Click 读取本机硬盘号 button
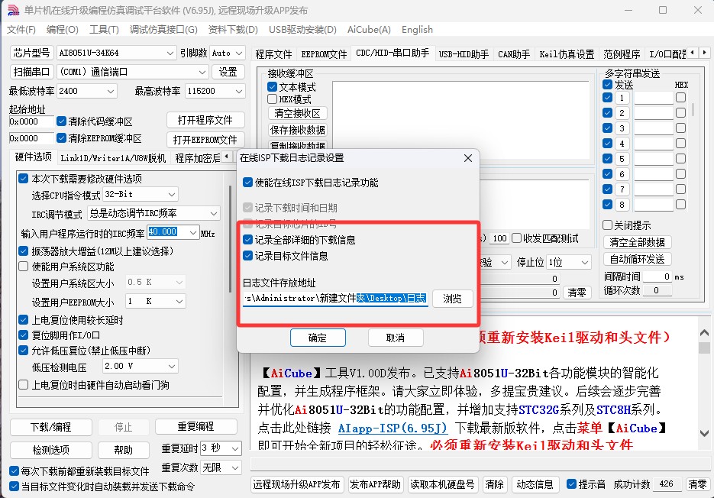 tap(443, 484)
